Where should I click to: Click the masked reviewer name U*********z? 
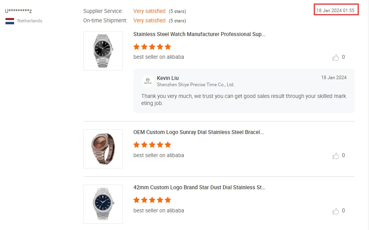(18, 11)
